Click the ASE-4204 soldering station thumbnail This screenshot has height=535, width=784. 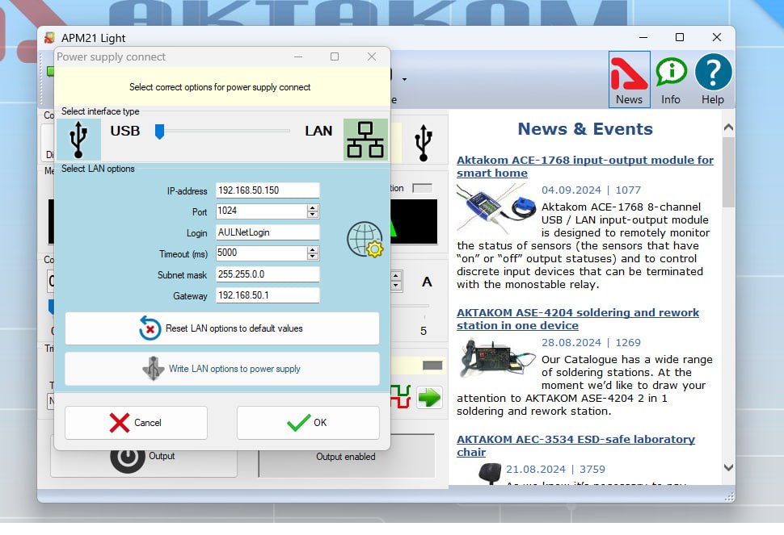pos(496,357)
